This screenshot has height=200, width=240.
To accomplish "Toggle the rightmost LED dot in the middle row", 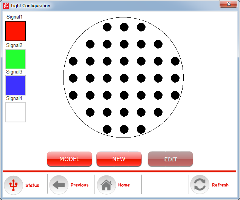I will 175,78.
